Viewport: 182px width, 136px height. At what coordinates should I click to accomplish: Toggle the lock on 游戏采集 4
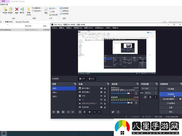point(105,92)
